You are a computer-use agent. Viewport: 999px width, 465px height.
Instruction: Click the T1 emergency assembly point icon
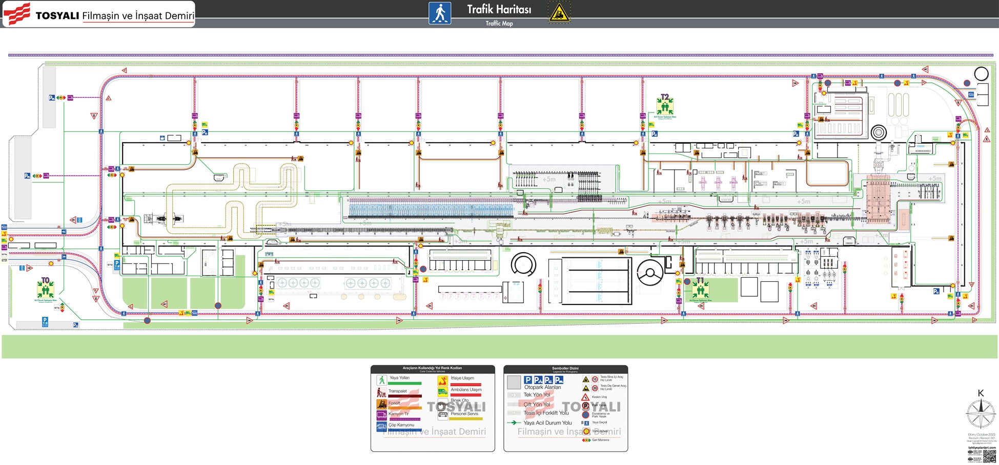pos(700,289)
